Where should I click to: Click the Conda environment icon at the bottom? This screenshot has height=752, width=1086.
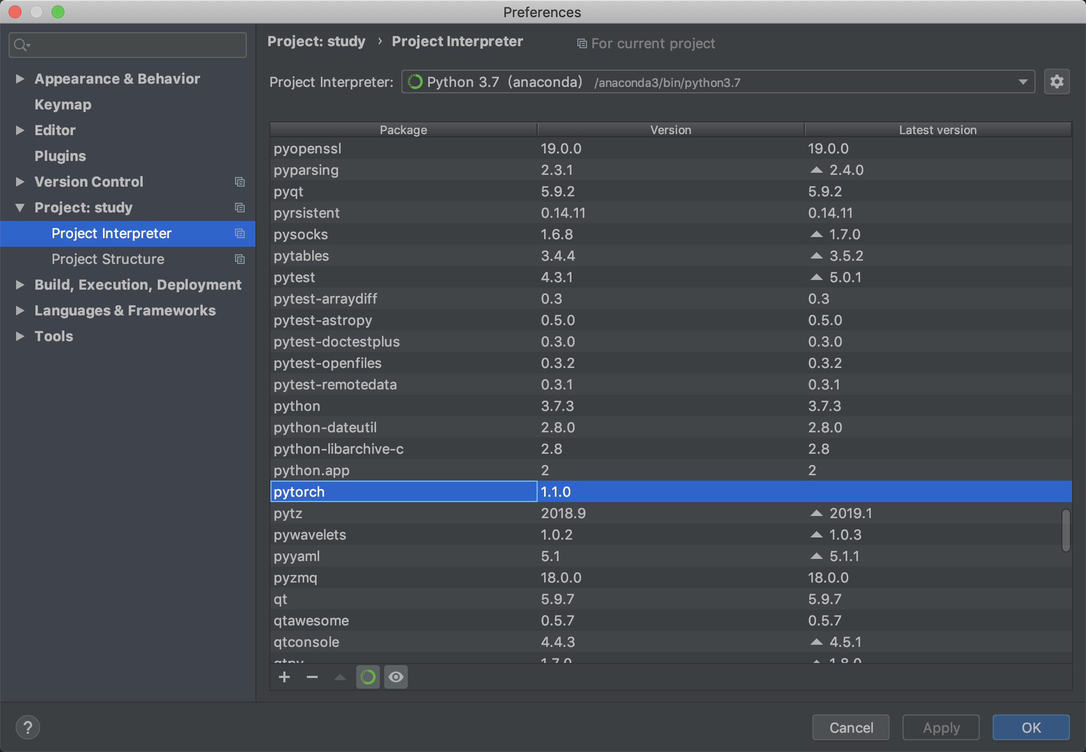click(368, 677)
